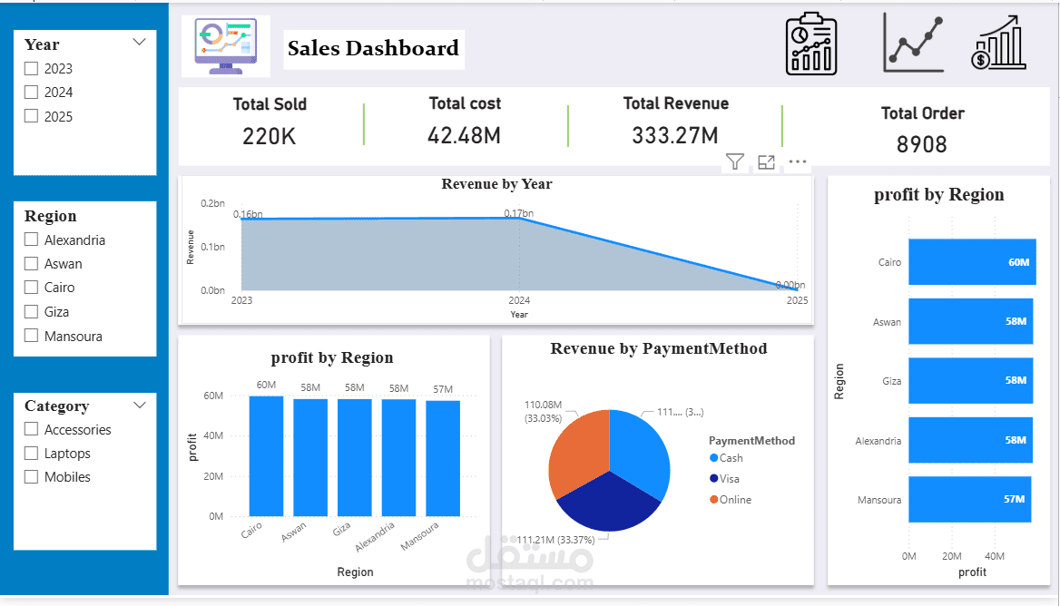Click the Cash legend bullet icon

[x=713, y=458]
